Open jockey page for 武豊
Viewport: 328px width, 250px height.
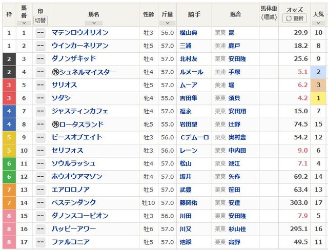(x=186, y=190)
